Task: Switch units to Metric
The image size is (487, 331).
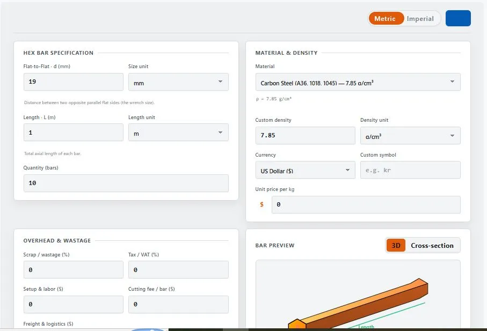Action: pos(386,19)
